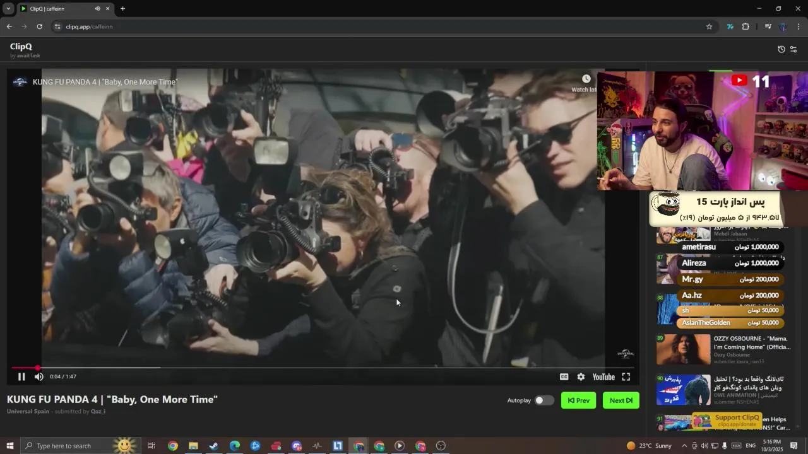Click the Next button
Image resolution: width=808 pixels, height=454 pixels.
621,400
